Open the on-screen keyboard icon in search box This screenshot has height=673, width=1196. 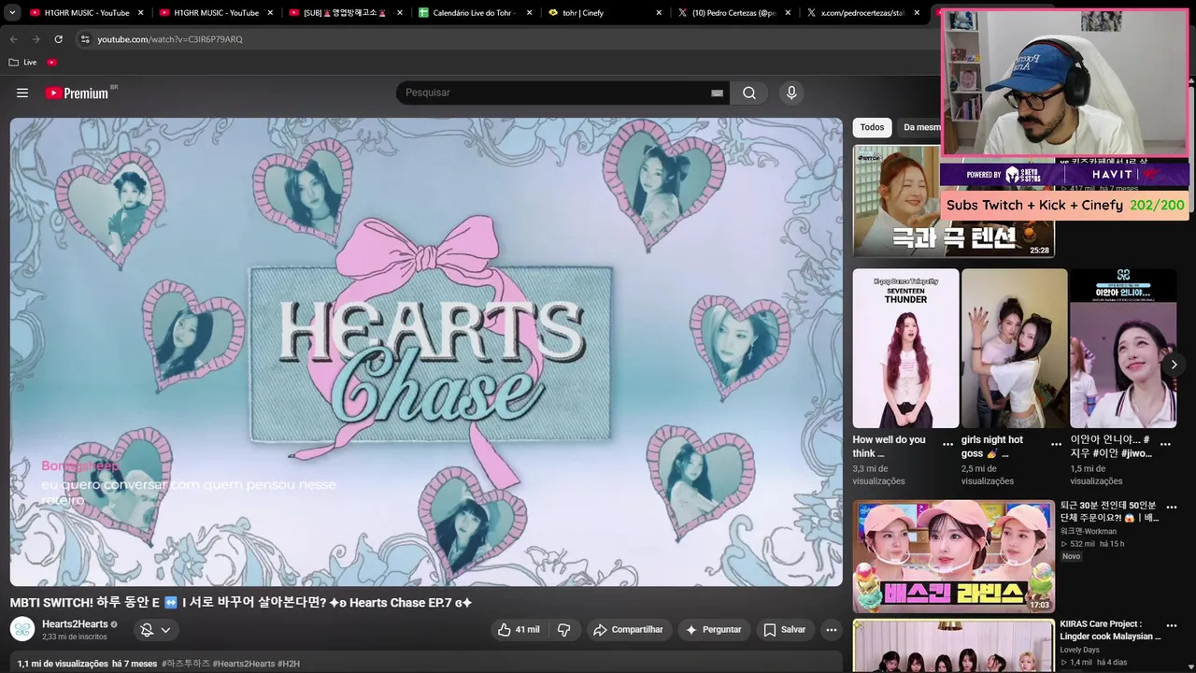pyautogui.click(x=717, y=93)
